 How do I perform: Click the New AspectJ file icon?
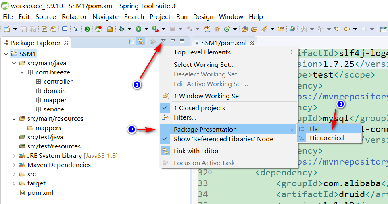(208, 29)
